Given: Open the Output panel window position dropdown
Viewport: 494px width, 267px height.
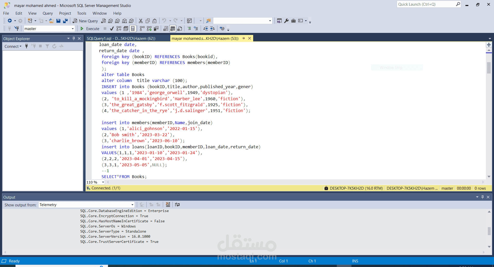Looking at the screenshot, I should pyautogui.click(x=477, y=197).
